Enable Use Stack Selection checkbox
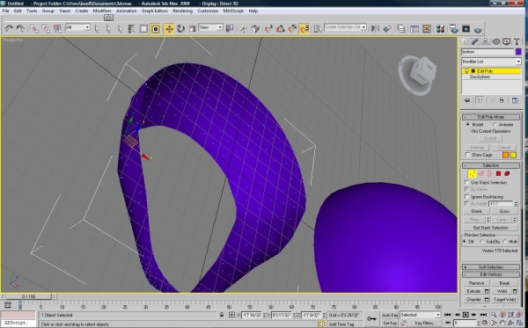Screen dimensions: 528x328 [x=466, y=182]
